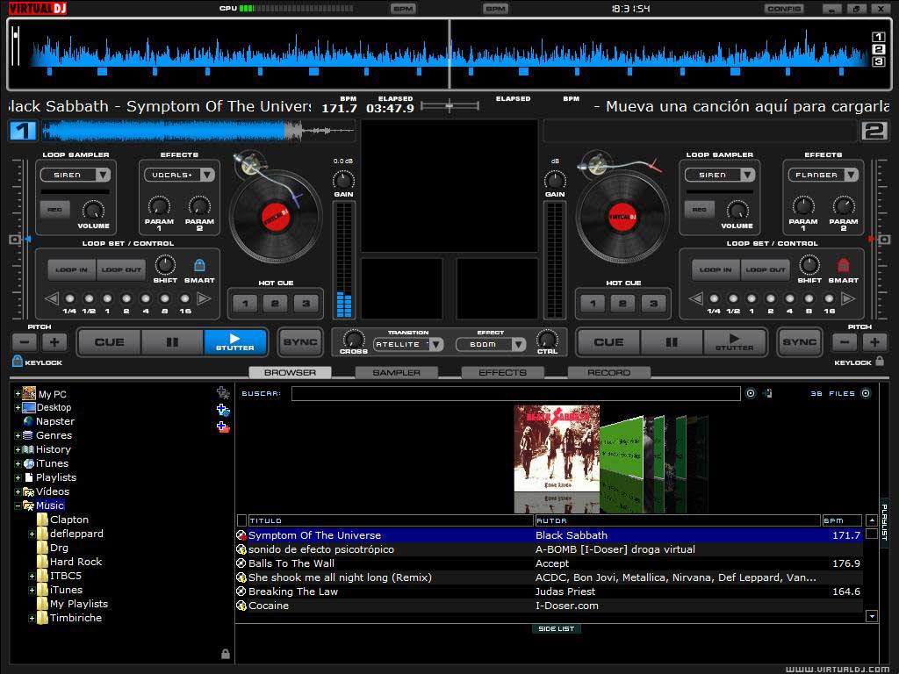This screenshot has height=674, width=899.
Task: Click the right deck play/stutter button
Action: (734, 342)
